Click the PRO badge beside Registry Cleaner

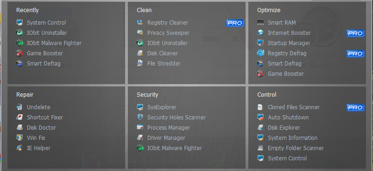(235, 23)
